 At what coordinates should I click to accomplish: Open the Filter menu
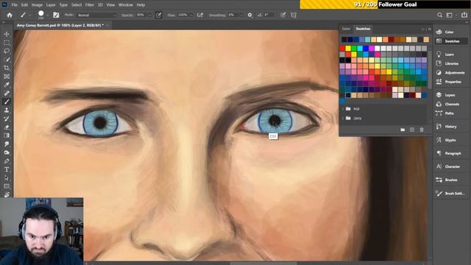(90, 5)
